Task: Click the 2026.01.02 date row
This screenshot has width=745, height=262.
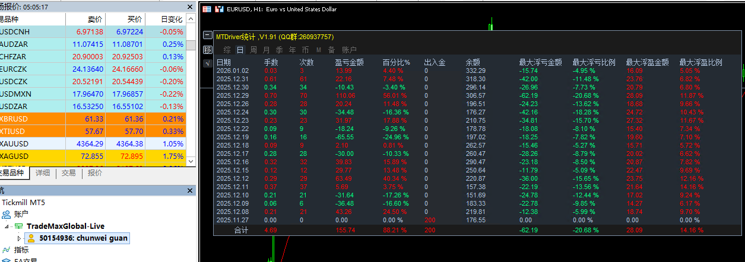Action: (x=233, y=71)
